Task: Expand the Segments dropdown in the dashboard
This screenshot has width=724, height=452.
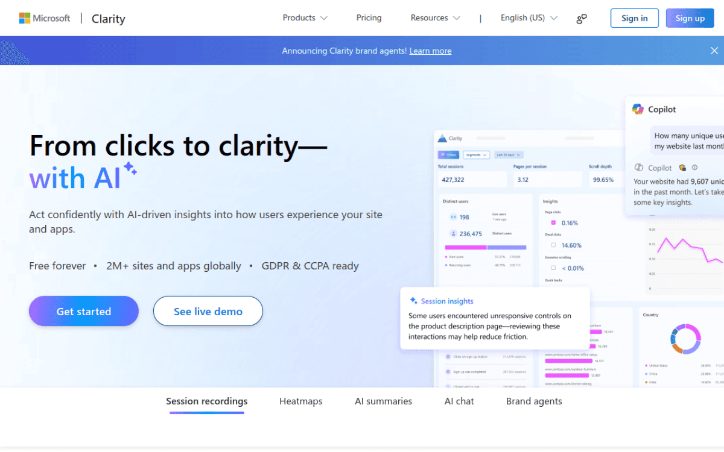Action: tap(477, 155)
